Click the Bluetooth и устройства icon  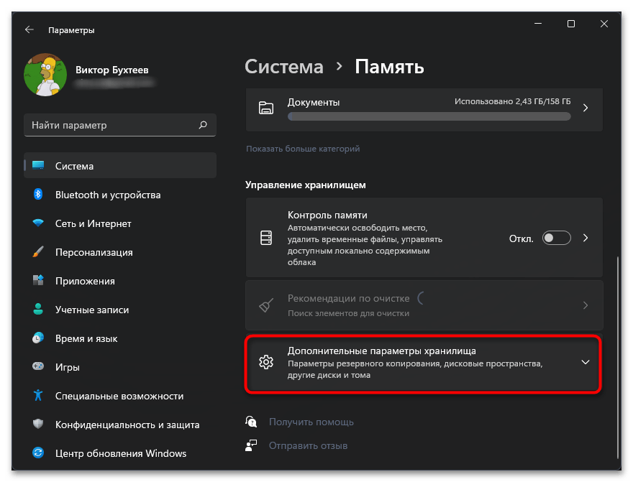tap(39, 195)
